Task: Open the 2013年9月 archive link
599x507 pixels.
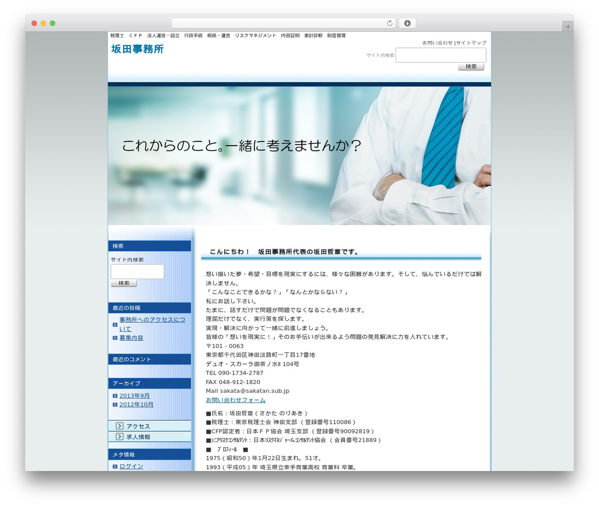Action: tap(134, 396)
